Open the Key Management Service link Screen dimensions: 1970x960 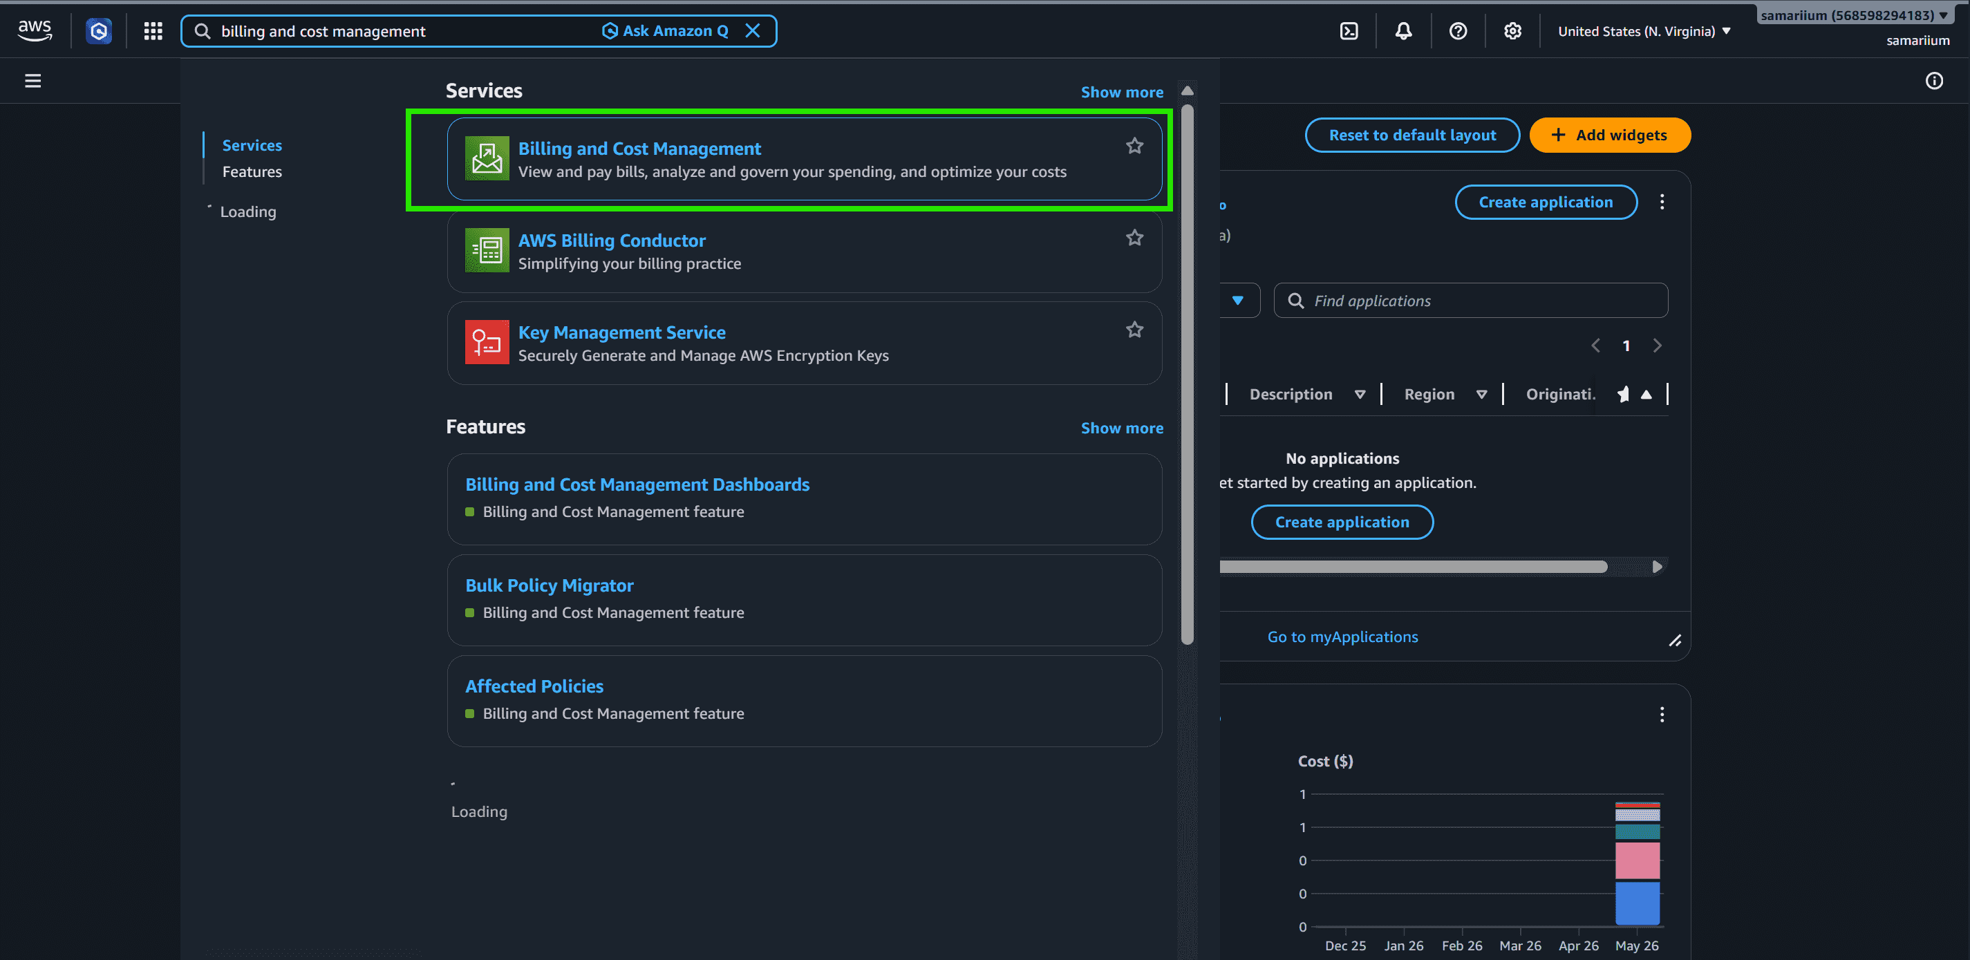621,332
